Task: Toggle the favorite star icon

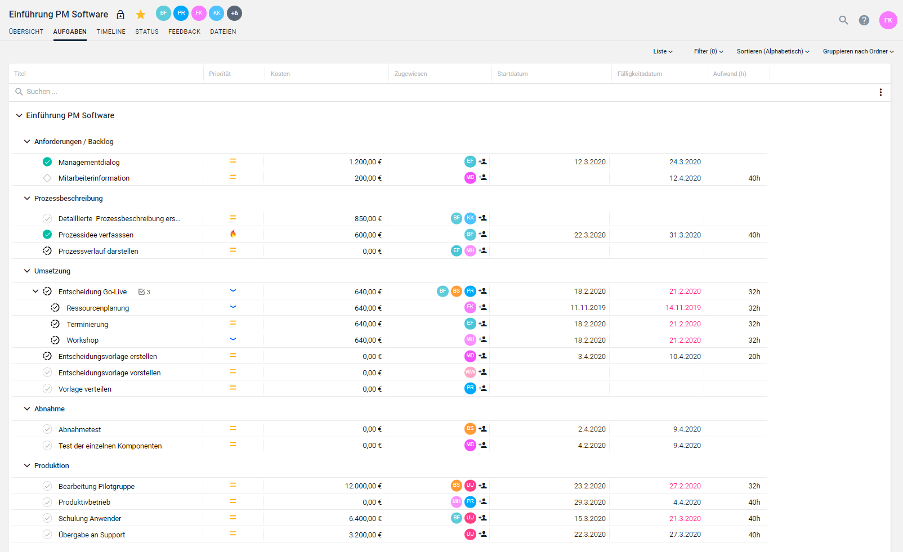Action: tap(141, 15)
